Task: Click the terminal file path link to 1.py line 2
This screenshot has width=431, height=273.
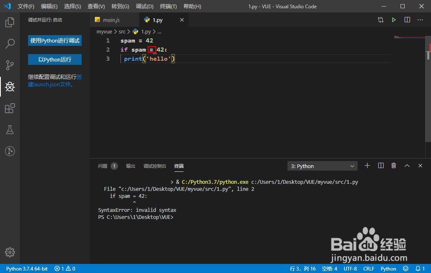Action: click(x=175, y=189)
